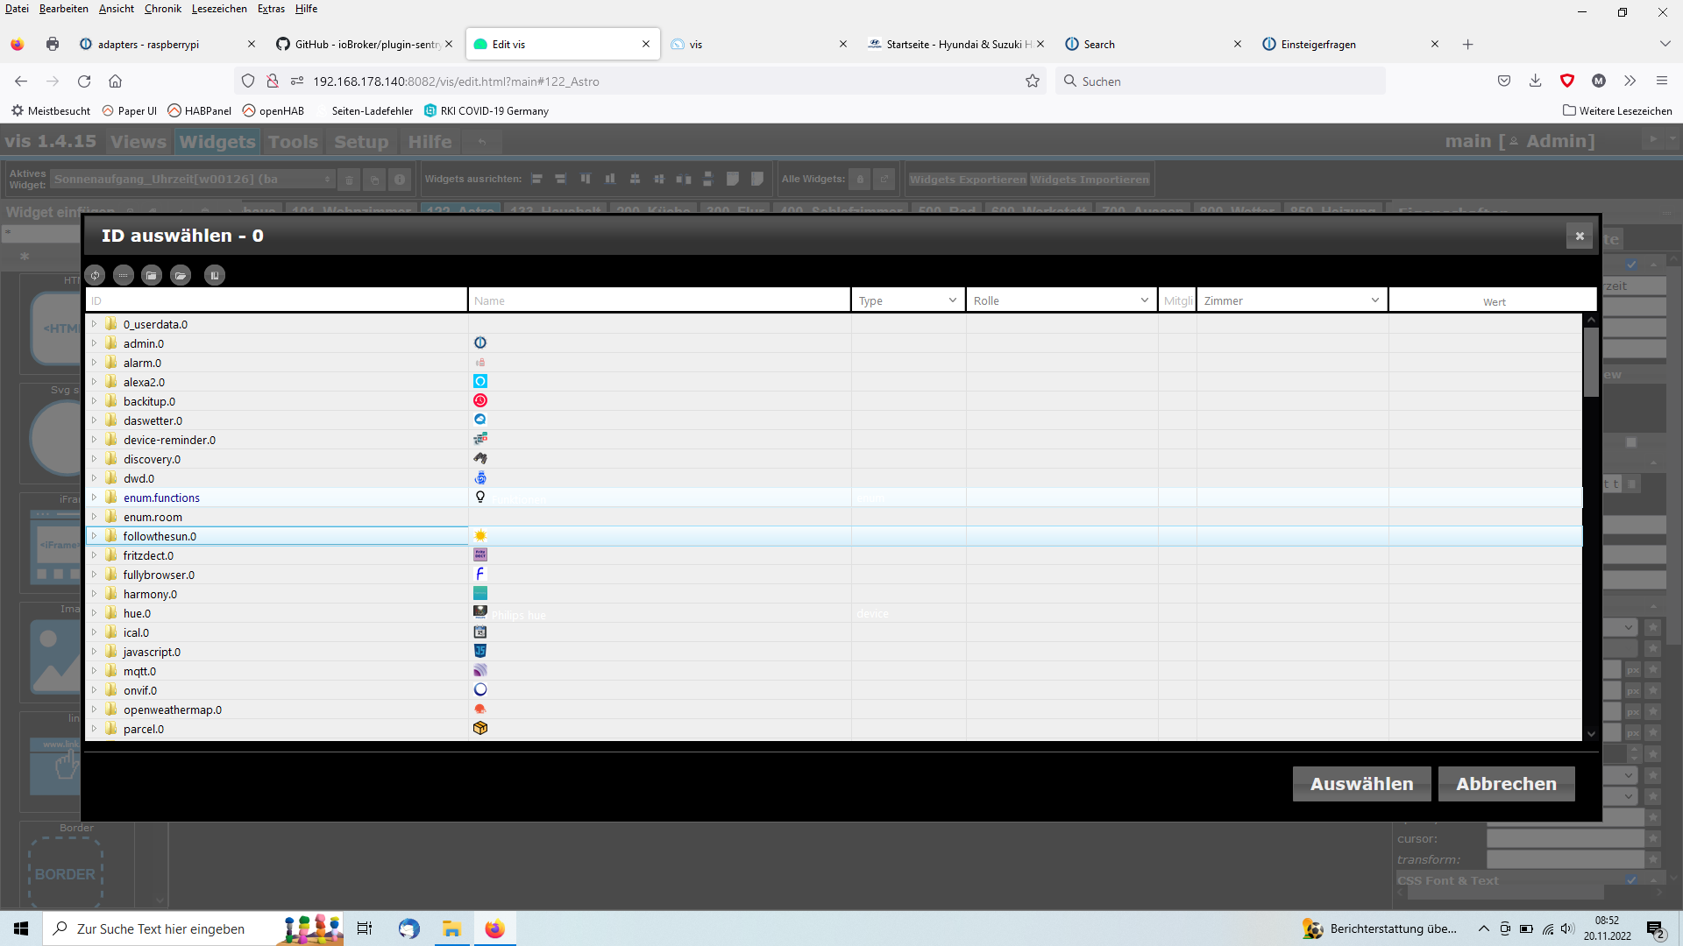Open a new browser tab
1683x946 pixels.
pyautogui.click(x=1468, y=45)
